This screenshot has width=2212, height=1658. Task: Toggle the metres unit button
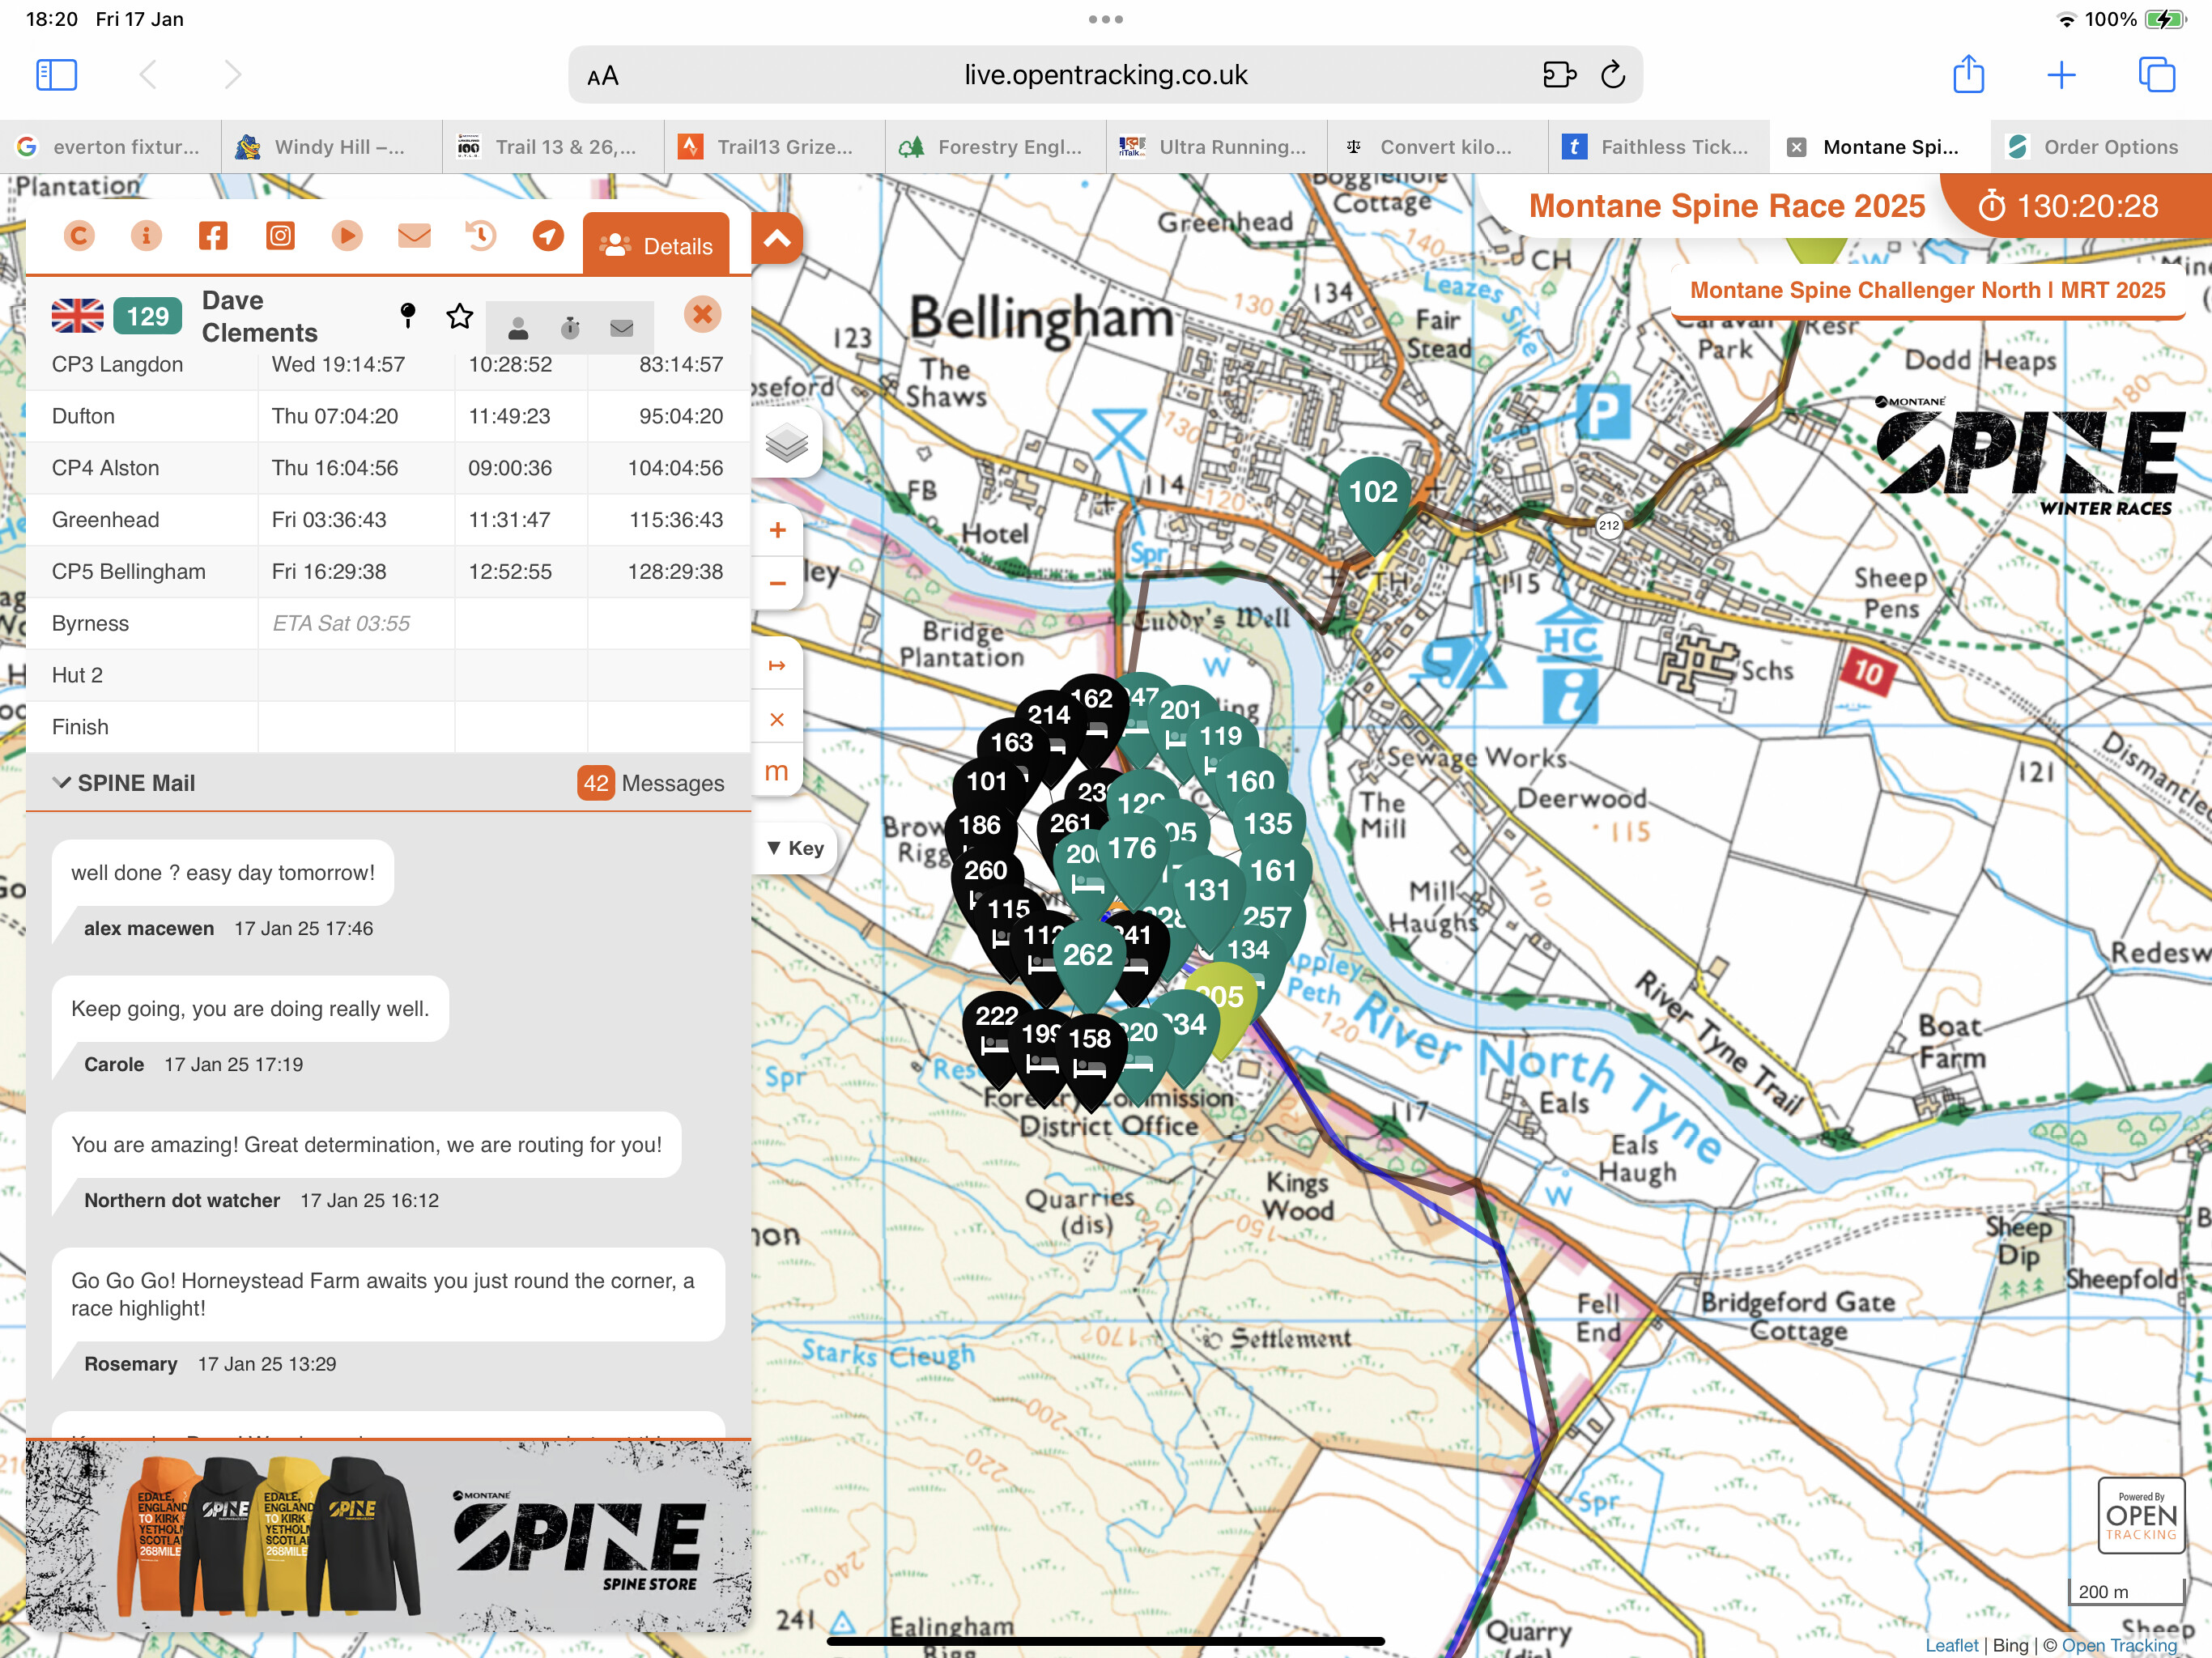point(777,771)
